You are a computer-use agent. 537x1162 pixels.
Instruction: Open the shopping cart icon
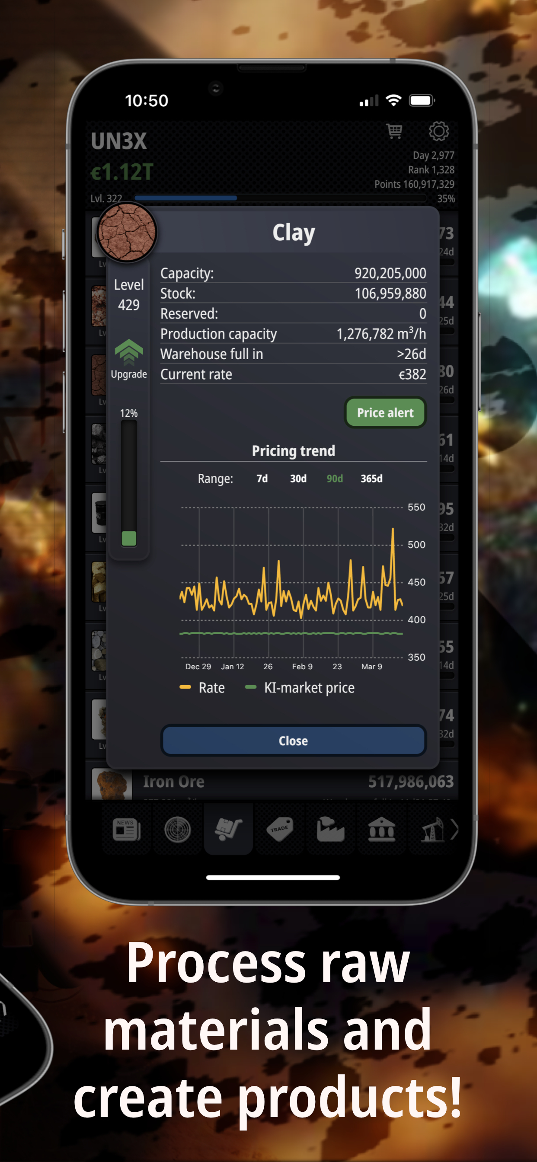coord(394,131)
